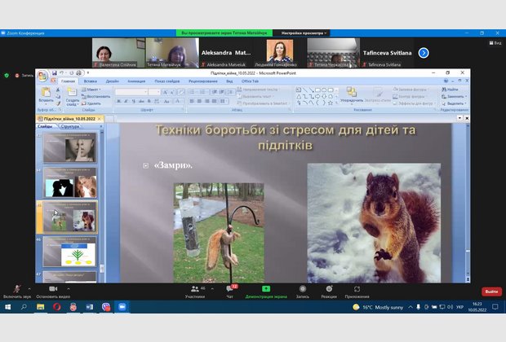
Task: Show next participants with the blue arrow
Action: [424, 53]
